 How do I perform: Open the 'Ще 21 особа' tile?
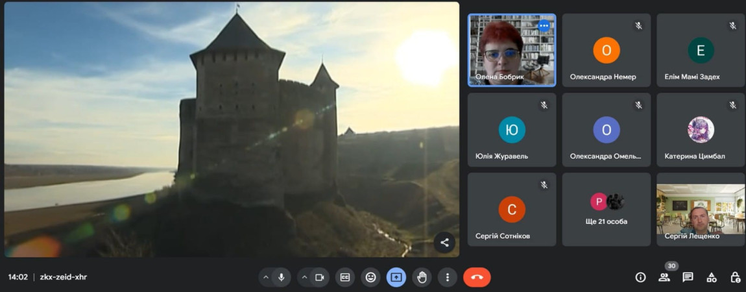tap(606, 209)
